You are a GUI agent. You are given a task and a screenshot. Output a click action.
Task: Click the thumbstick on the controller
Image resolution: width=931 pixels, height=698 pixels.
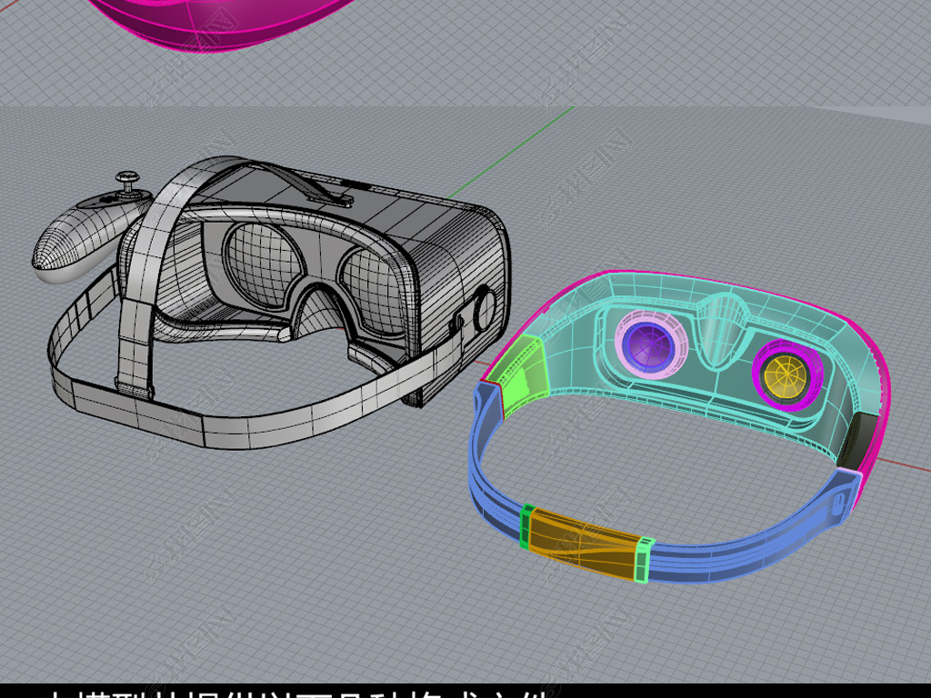130,179
